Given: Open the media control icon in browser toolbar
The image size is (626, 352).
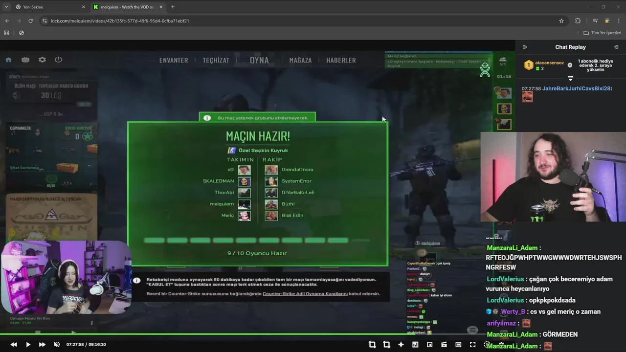Looking at the screenshot, I should [595, 21].
